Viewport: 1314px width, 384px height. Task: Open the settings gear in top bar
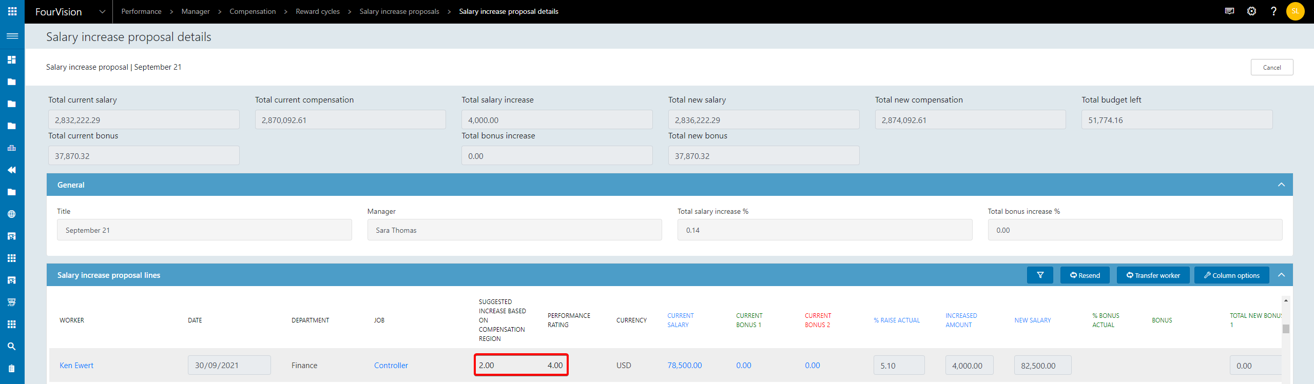tap(1251, 11)
